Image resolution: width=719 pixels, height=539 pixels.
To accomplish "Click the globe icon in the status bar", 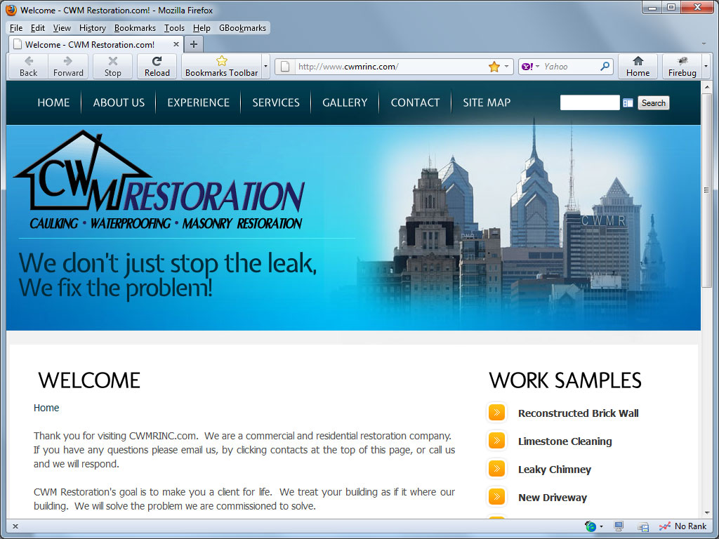I will [591, 526].
